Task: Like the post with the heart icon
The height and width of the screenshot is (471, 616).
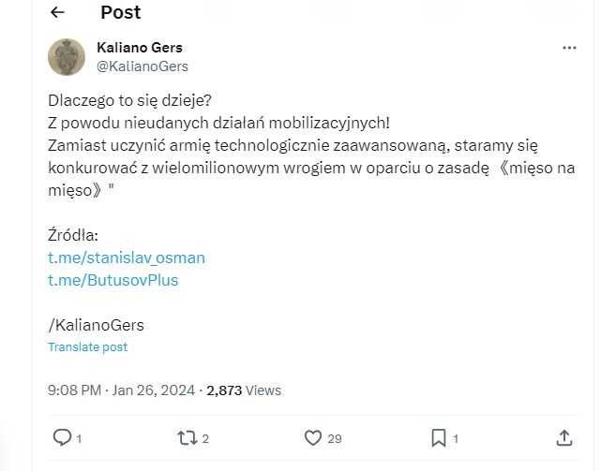Action: [313, 437]
